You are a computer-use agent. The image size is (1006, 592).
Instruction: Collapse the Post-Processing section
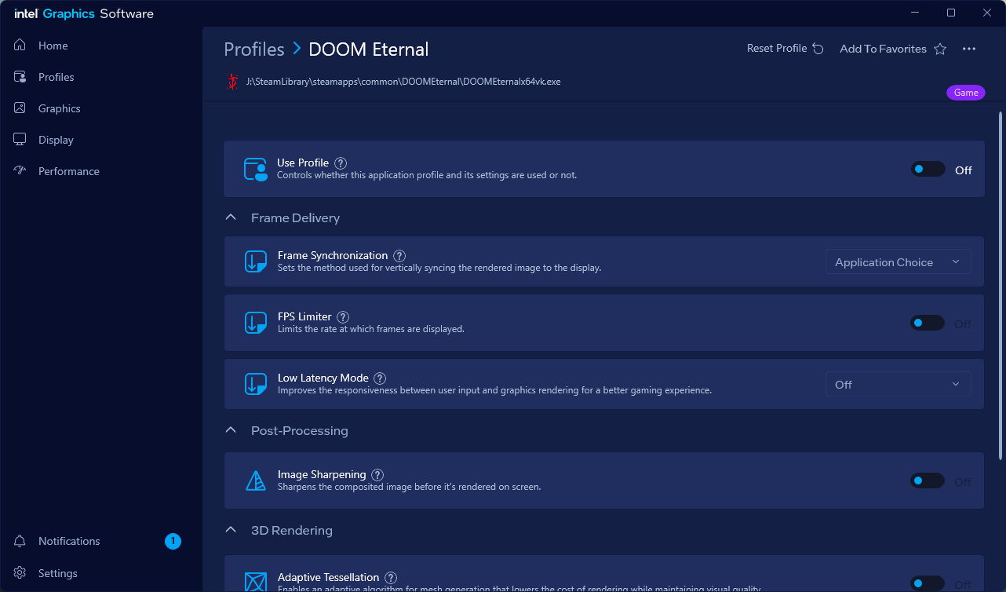(x=231, y=430)
